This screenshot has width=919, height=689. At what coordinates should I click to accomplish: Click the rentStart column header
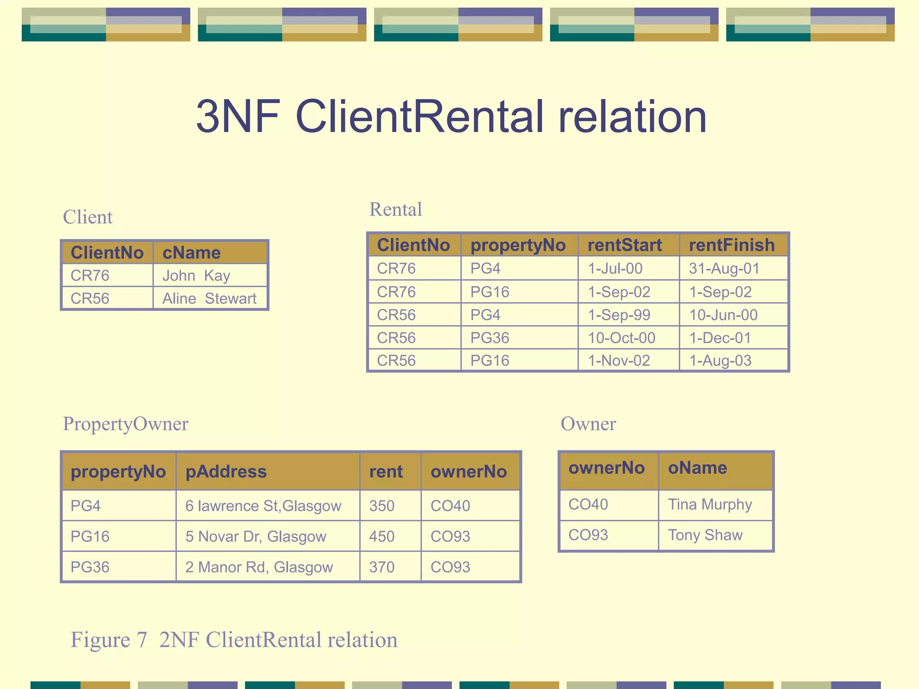coord(625,245)
